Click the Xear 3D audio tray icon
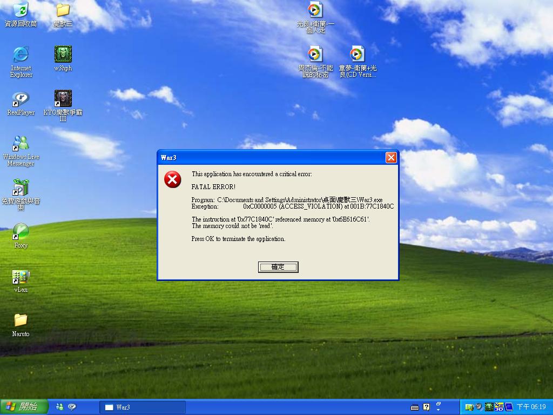This screenshot has width=553, height=415. [498, 407]
